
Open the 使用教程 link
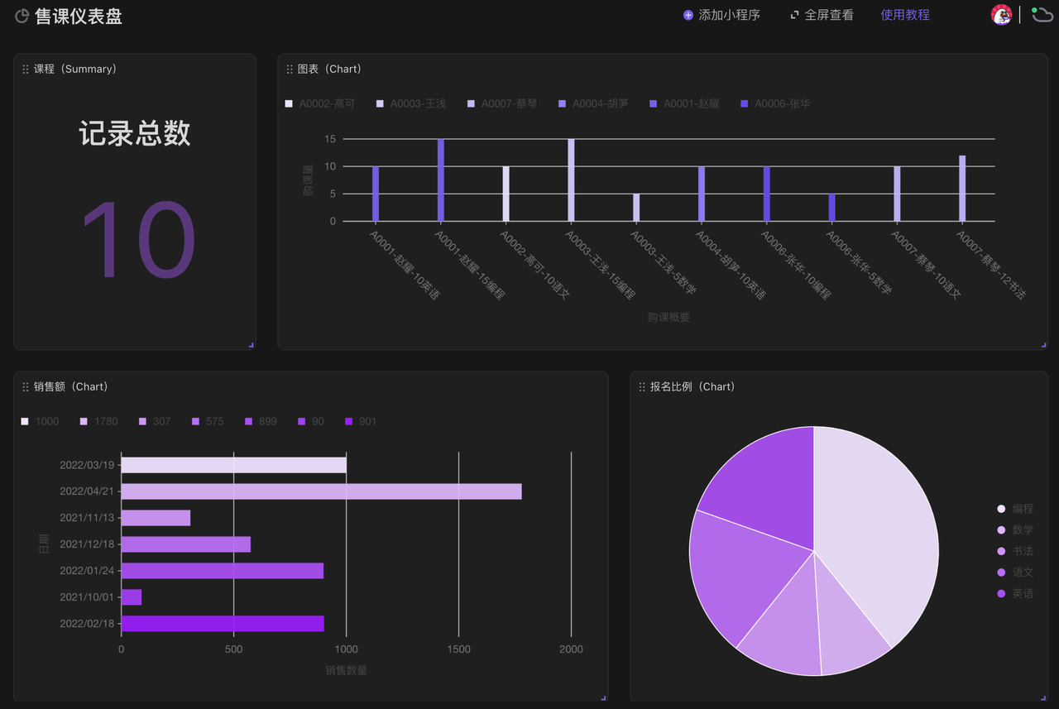click(905, 15)
